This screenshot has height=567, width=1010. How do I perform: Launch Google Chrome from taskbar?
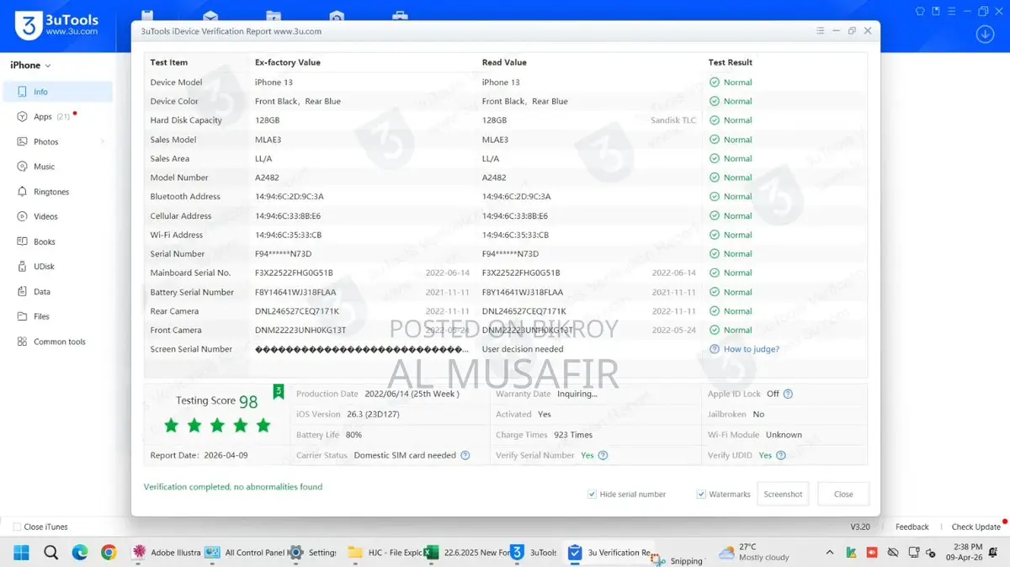coord(109,553)
